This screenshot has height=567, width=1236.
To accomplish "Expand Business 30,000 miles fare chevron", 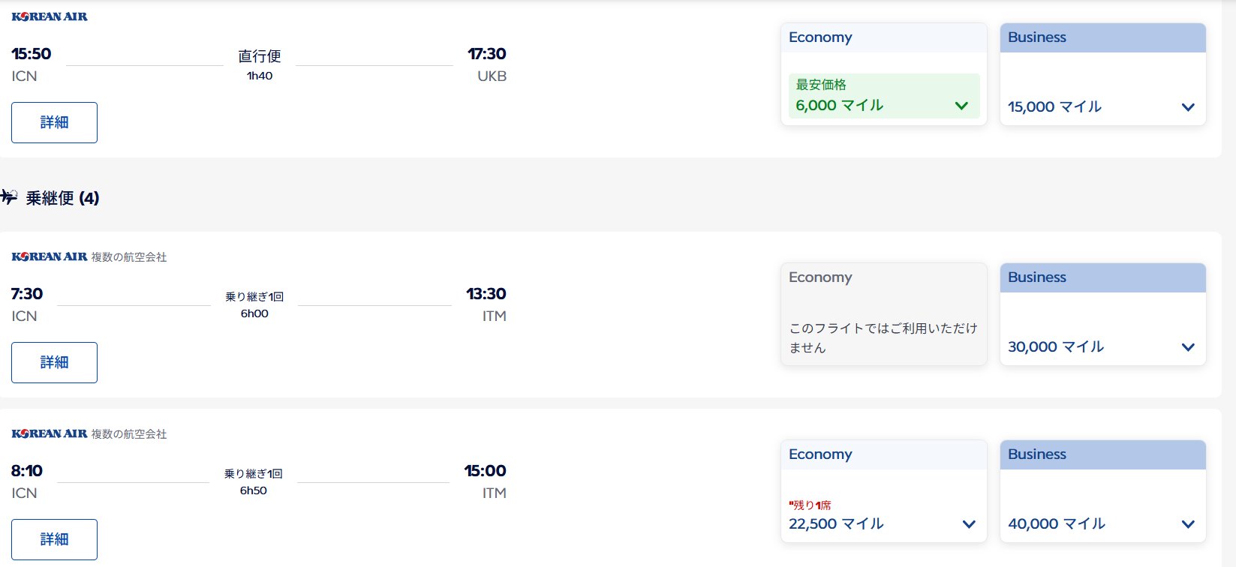I will [1188, 347].
